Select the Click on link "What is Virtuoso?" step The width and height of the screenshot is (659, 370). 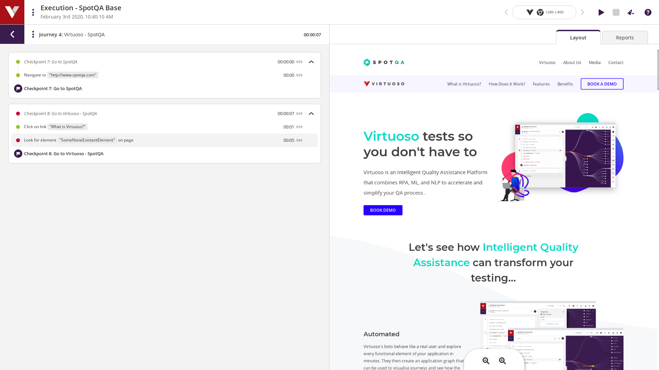coord(164,127)
